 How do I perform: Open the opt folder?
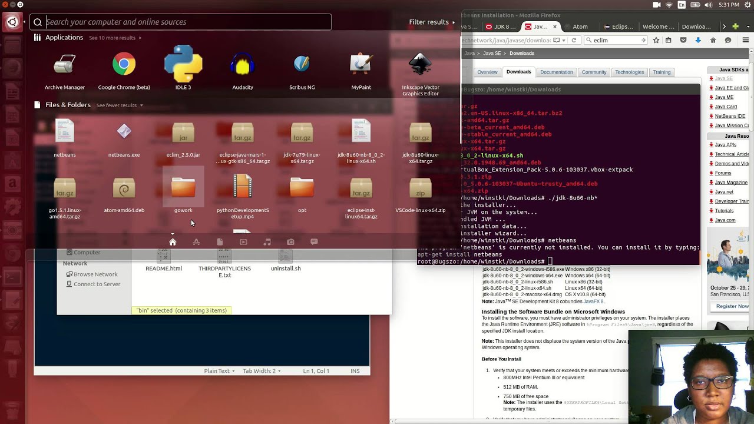coord(302,194)
